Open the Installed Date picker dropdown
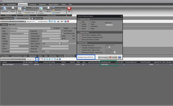Viewport: 173px width, 106px height. (60, 38)
